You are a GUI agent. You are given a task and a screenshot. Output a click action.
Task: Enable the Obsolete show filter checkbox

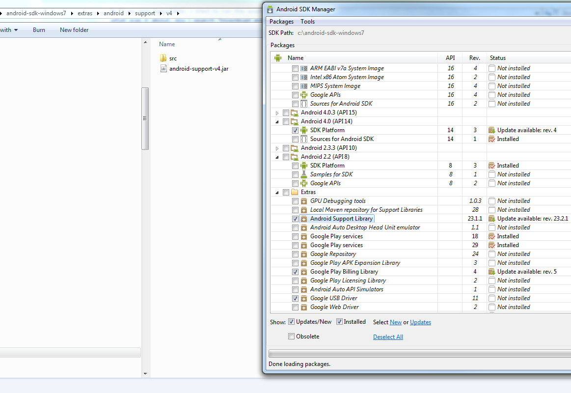291,336
